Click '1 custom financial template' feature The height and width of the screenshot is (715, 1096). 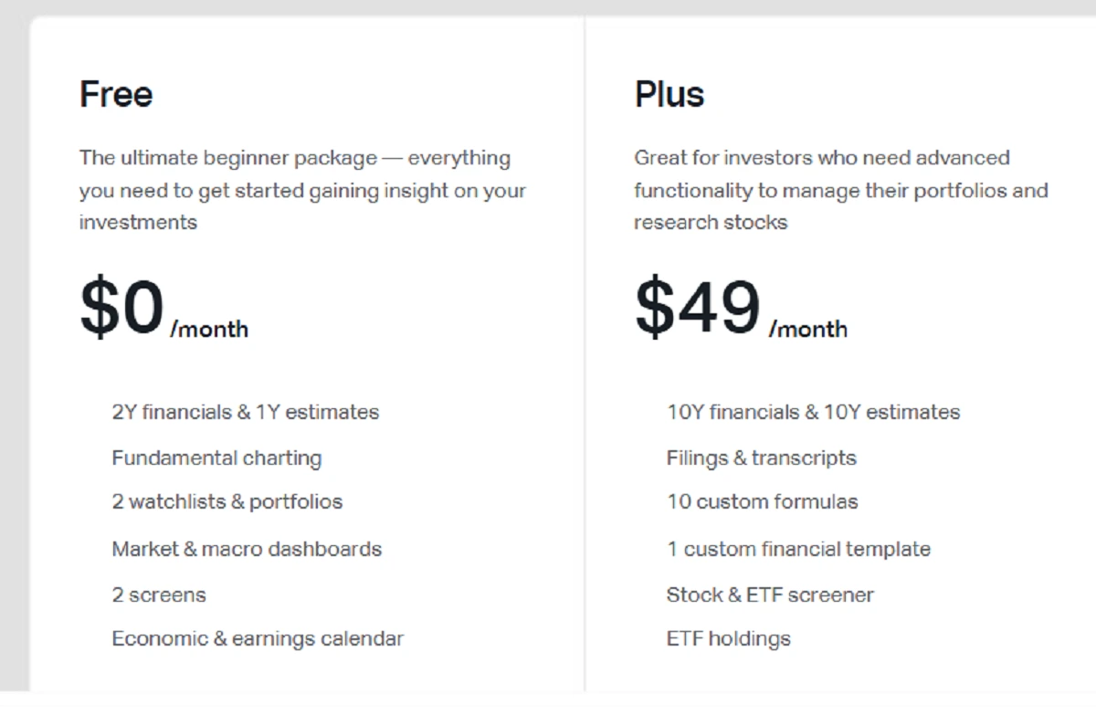(x=798, y=549)
